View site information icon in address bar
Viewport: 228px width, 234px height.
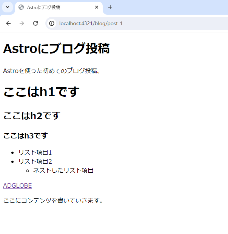click(x=52, y=23)
